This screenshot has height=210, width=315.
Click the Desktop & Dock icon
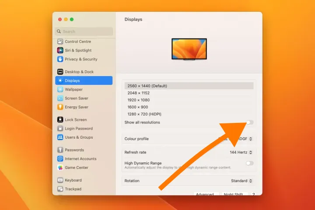60,72
